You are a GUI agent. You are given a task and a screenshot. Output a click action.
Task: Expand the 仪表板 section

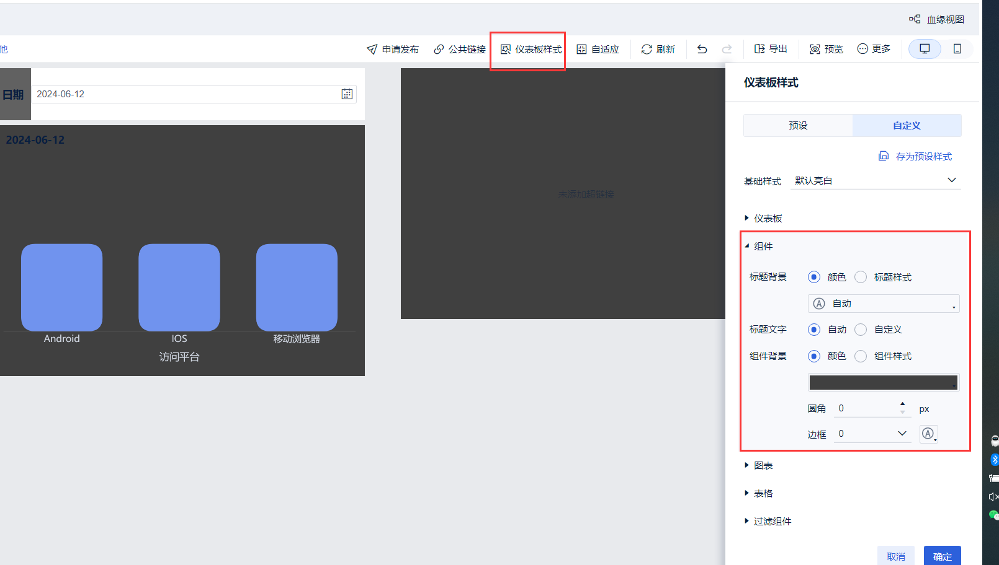(764, 218)
